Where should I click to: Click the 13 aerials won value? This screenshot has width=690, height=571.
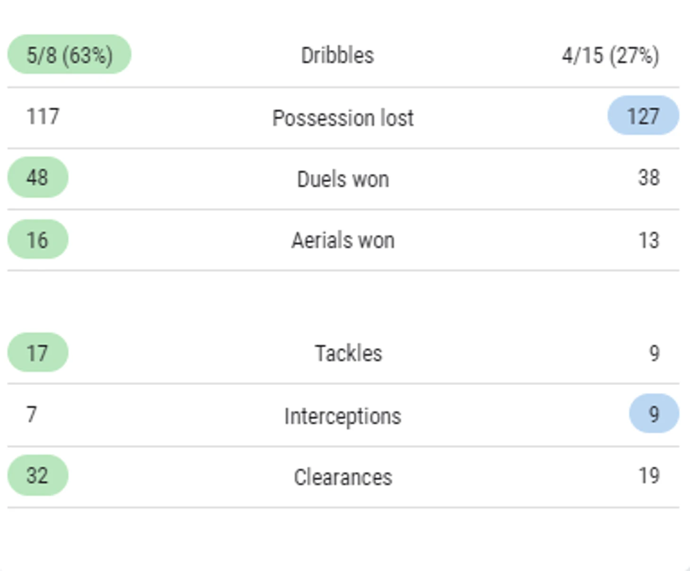point(649,240)
